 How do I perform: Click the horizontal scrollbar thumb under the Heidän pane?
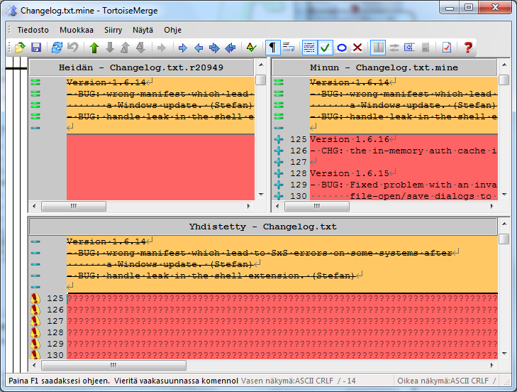coord(74,207)
